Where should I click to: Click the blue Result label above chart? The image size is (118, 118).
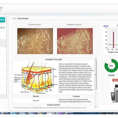pos(106,26)
